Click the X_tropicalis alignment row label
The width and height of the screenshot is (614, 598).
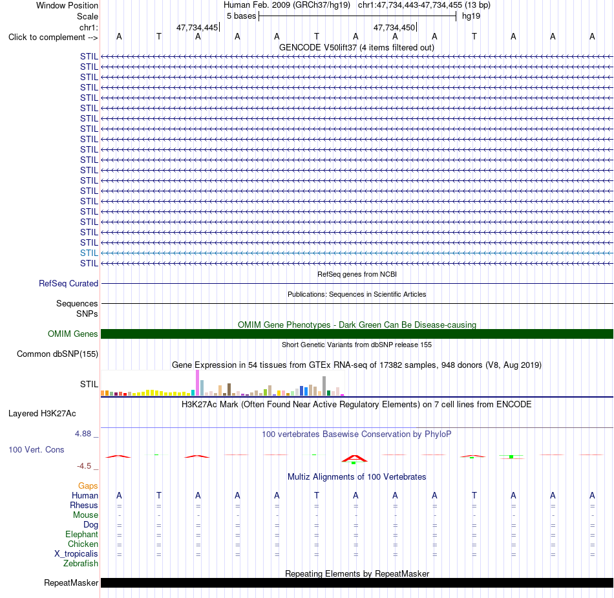76,554
